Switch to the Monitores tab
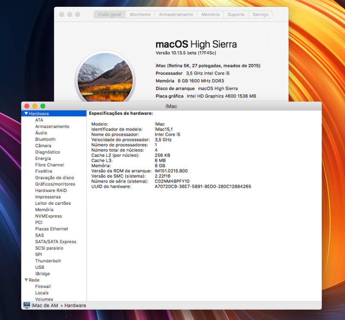This screenshot has height=320, width=345. coord(140,15)
